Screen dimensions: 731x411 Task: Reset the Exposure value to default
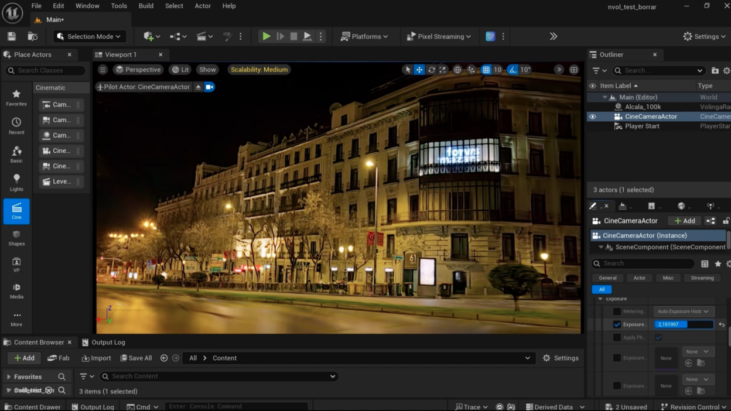coord(722,324)
